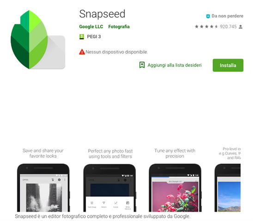
Task: Click the star rating display
Action: click(x=206, y=27)
